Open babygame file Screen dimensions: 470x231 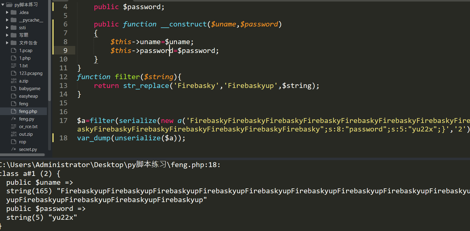(30, 89)
